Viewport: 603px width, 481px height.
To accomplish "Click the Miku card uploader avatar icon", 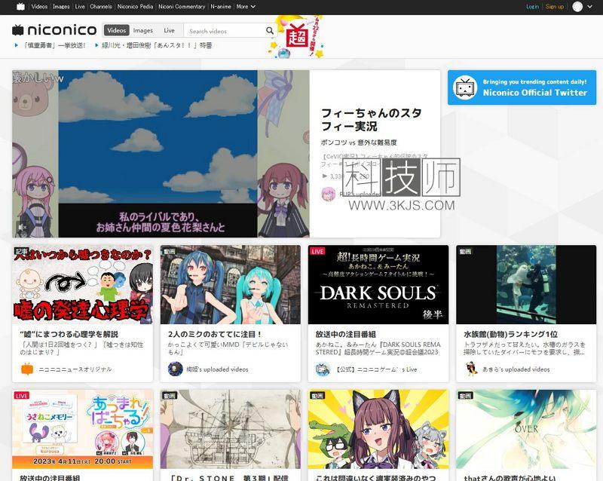I will click(175, 369).
